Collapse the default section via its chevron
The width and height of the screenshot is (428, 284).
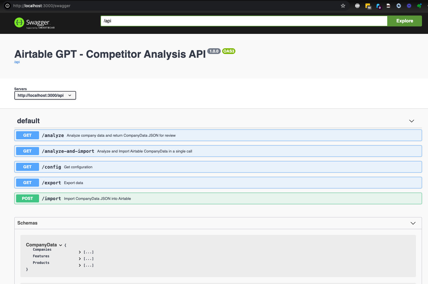(x=411, y=121)
